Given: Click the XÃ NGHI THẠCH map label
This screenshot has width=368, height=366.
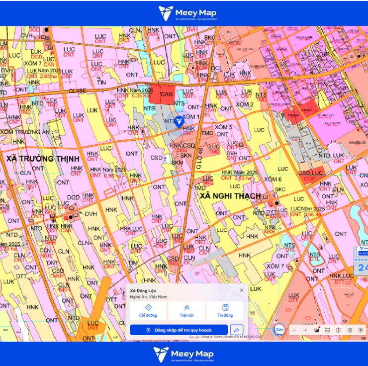Looking at the screenshot, I should coord(230,196).
